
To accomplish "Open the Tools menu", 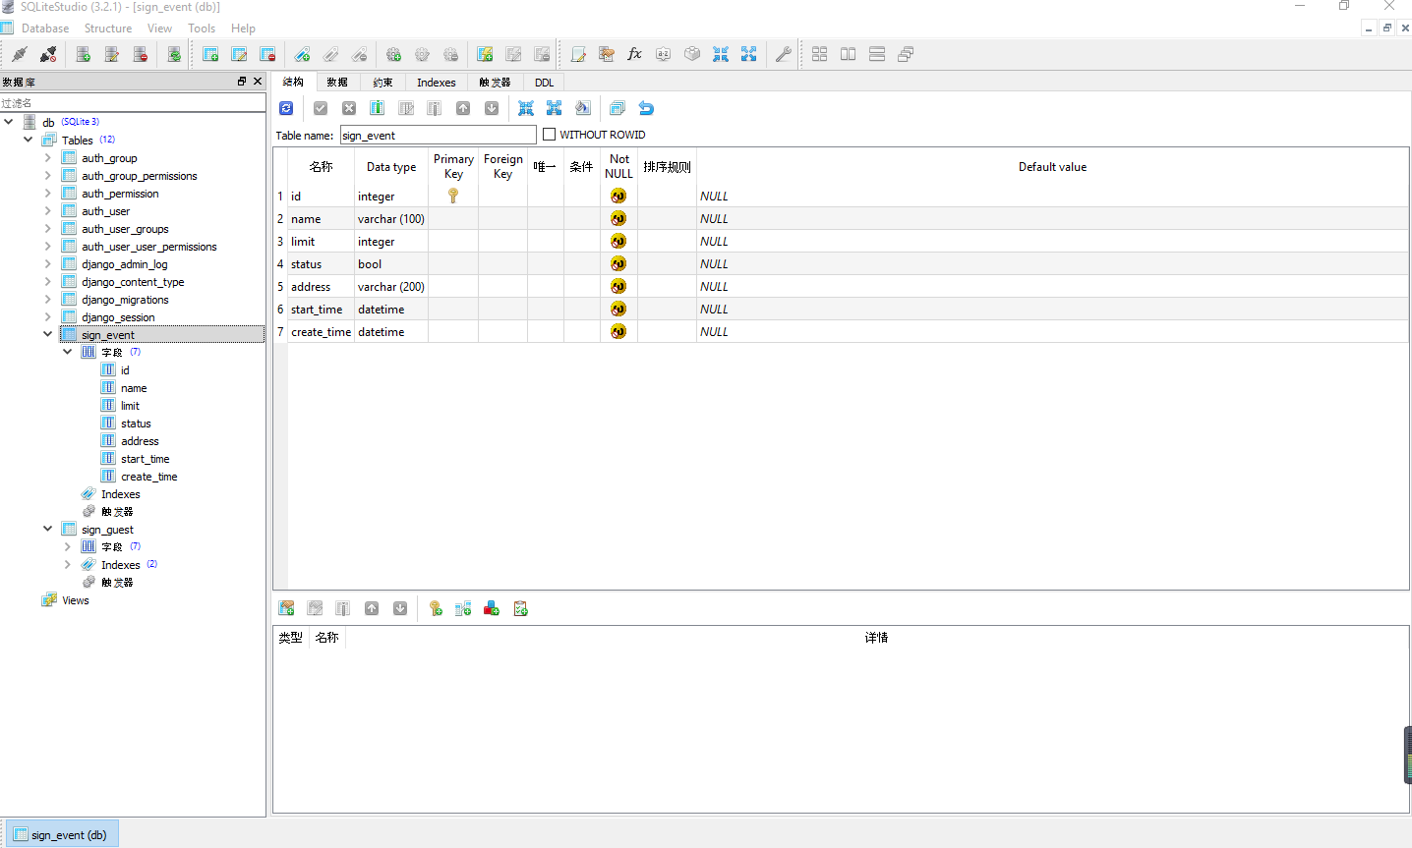I will tap(202, 28).
